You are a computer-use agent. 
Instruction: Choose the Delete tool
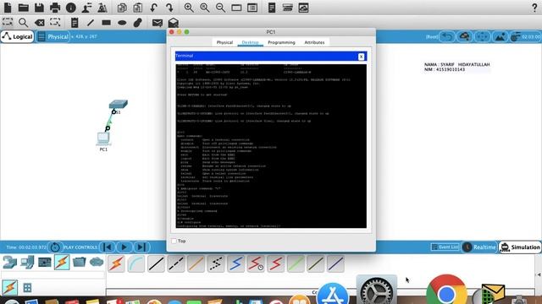[x=40, y=23]
